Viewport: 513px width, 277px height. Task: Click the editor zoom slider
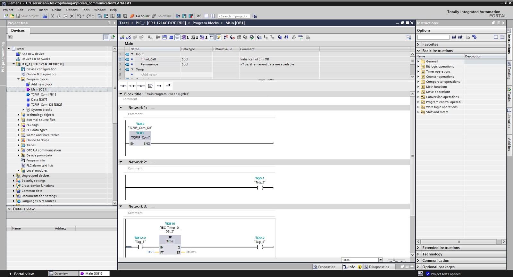[396, 260]
